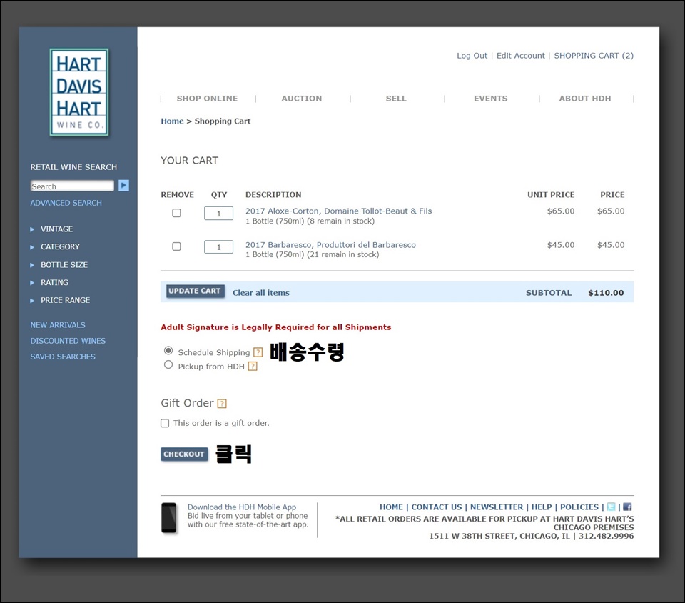
Task: Tick remove checkbox for Aloxe-Corton wine
Action: pyautogui.click(x=176, y=213)
